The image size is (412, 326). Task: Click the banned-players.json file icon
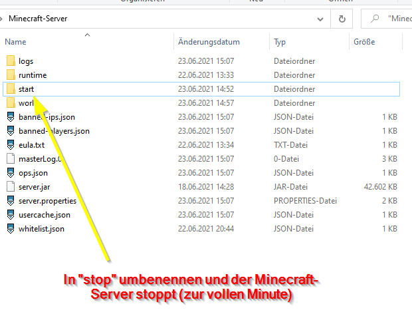click(x=11, y=131)
